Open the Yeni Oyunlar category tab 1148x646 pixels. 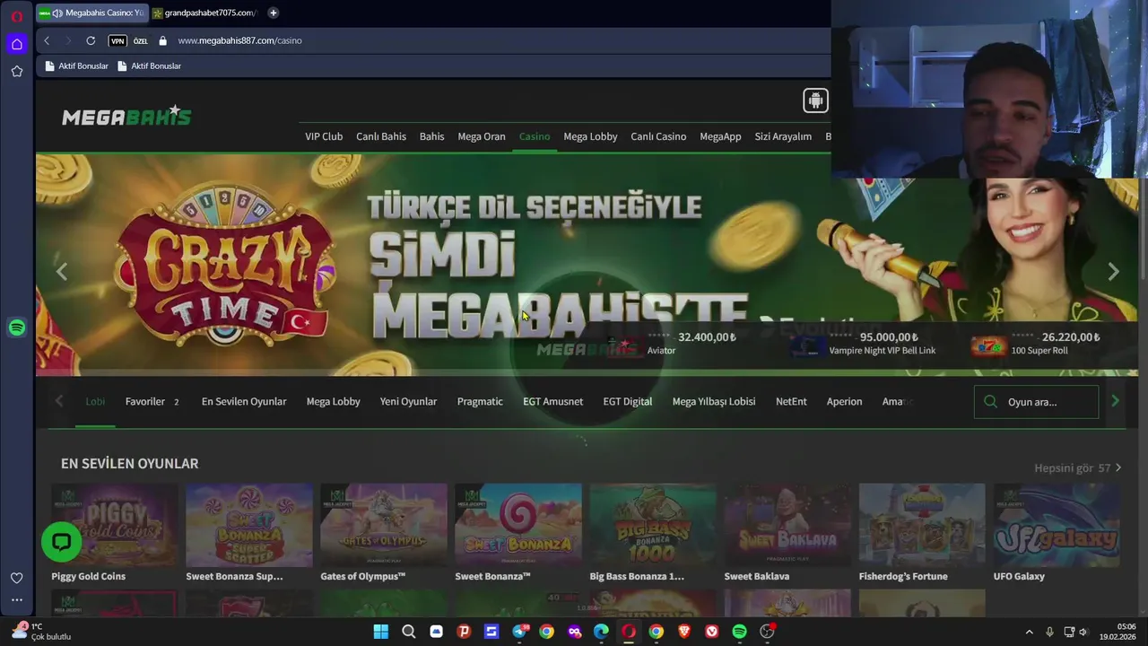click(408, 401)
